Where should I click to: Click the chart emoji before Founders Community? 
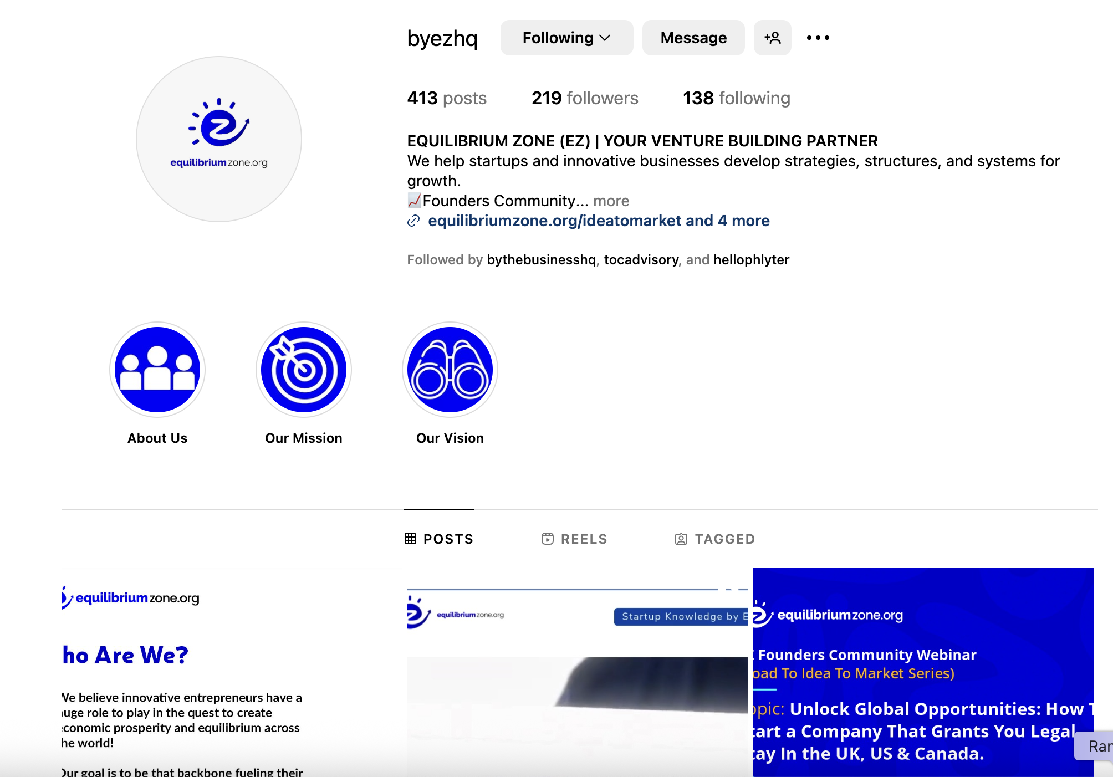(414, 200)
